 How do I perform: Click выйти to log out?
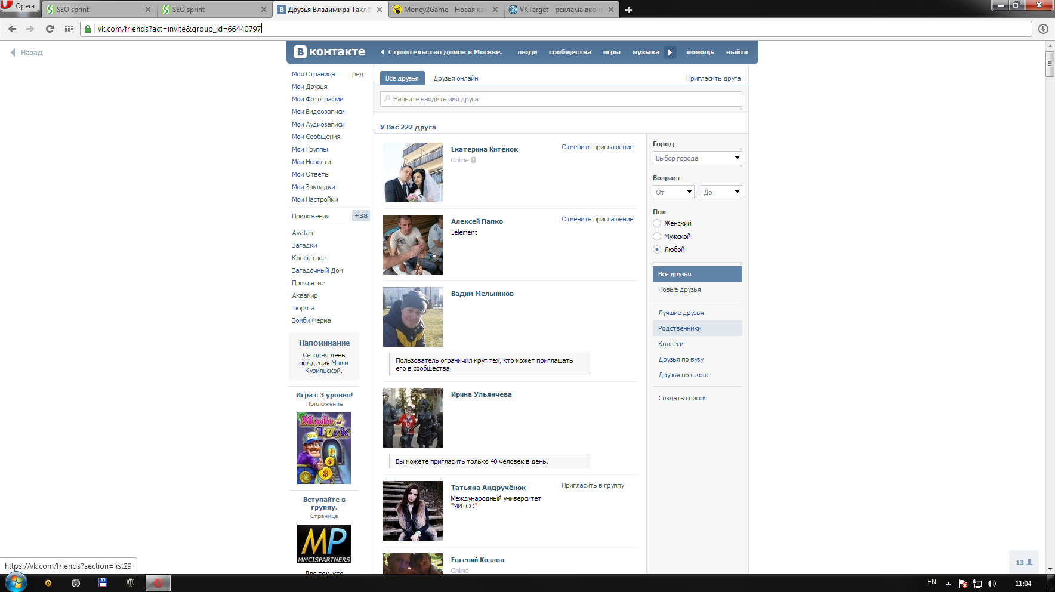click(x=737, y=52)
